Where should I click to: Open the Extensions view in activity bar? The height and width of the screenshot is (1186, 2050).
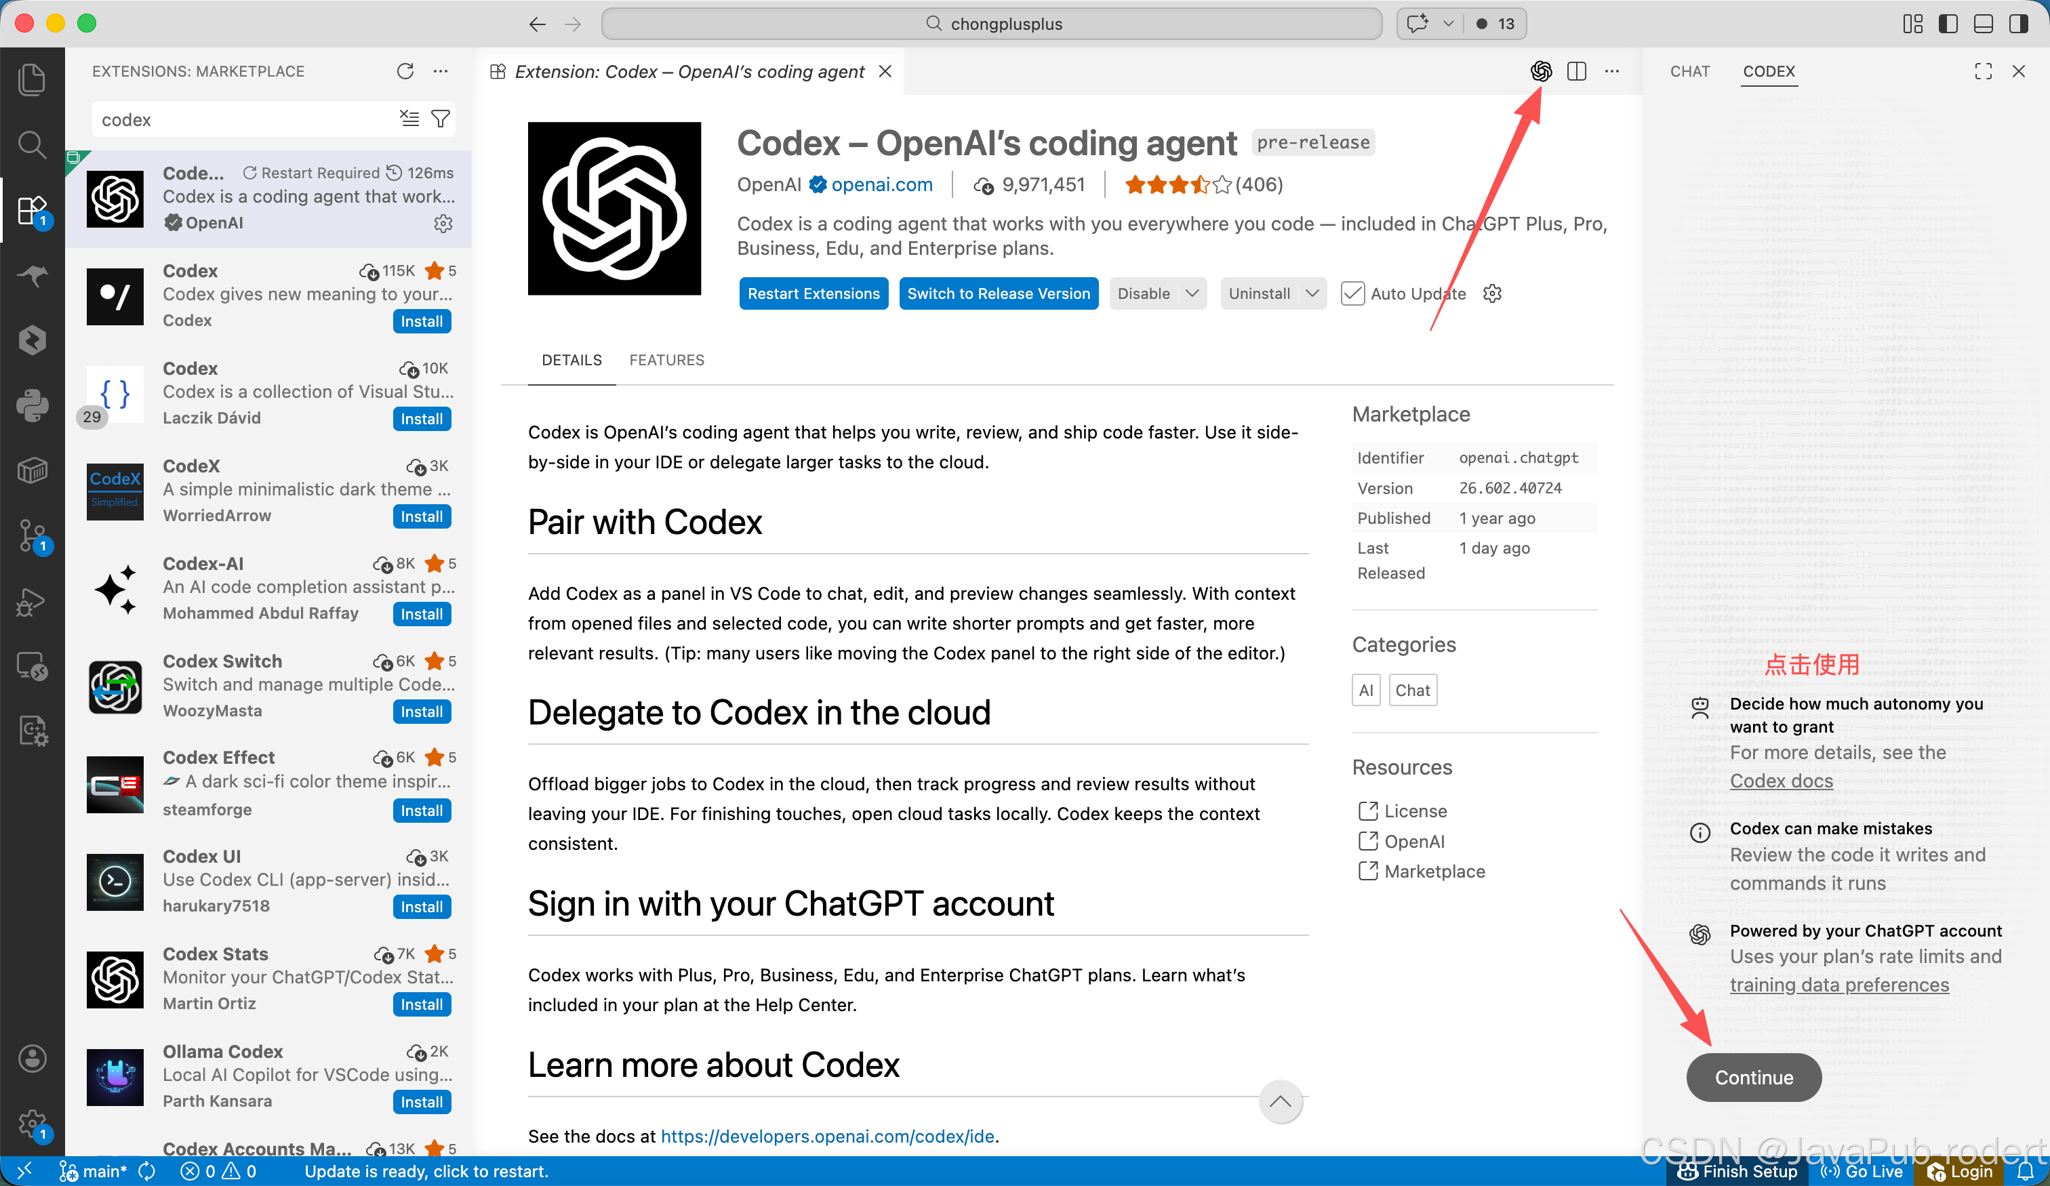click(32, 210)
